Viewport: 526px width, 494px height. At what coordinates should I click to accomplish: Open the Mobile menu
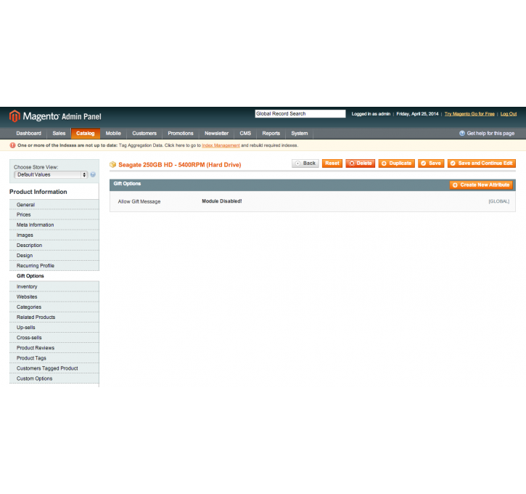click(x=113, y=134)
